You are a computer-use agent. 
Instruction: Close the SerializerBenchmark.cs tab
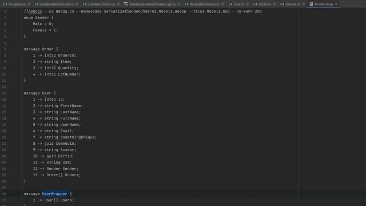(x=77, y=4)
